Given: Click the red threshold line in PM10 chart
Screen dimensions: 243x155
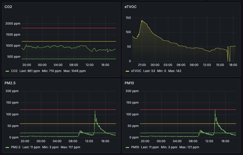Looking at the screenshot, I should [176, 110].
